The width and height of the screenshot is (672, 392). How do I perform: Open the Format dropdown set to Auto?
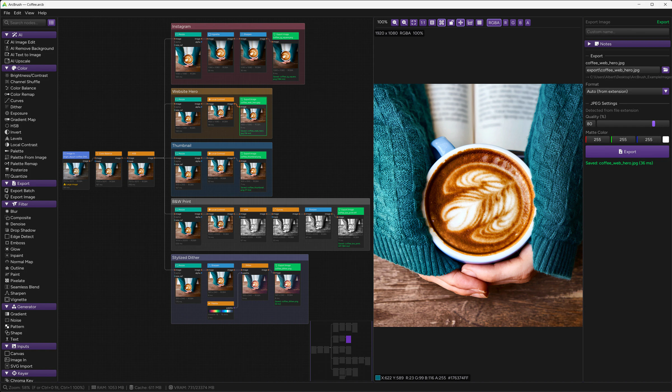click(627, 91)
